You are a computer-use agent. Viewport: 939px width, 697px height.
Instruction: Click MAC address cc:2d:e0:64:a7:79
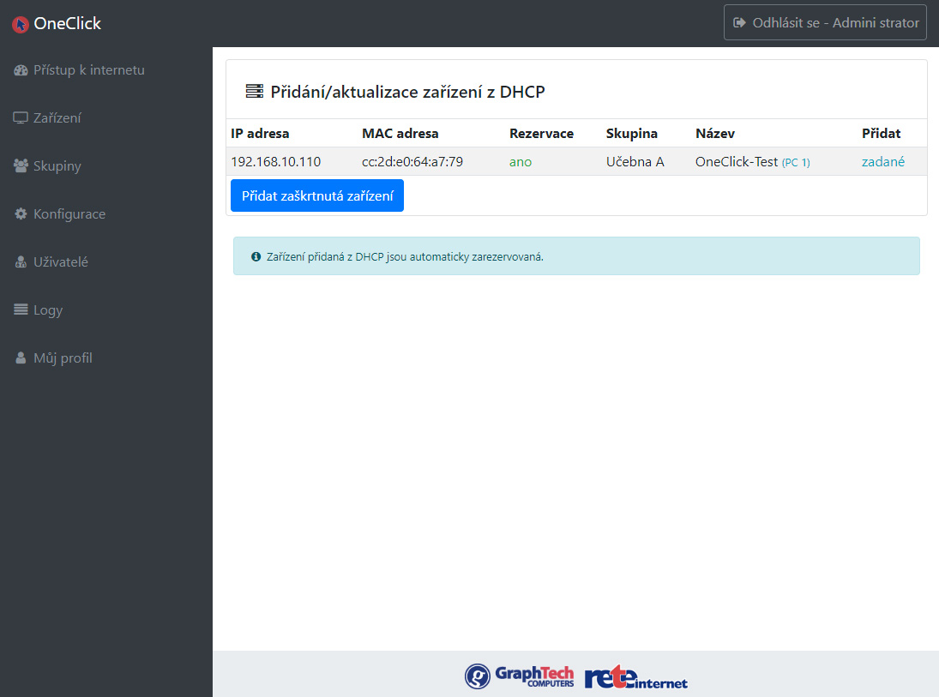(x=412, y=162)
